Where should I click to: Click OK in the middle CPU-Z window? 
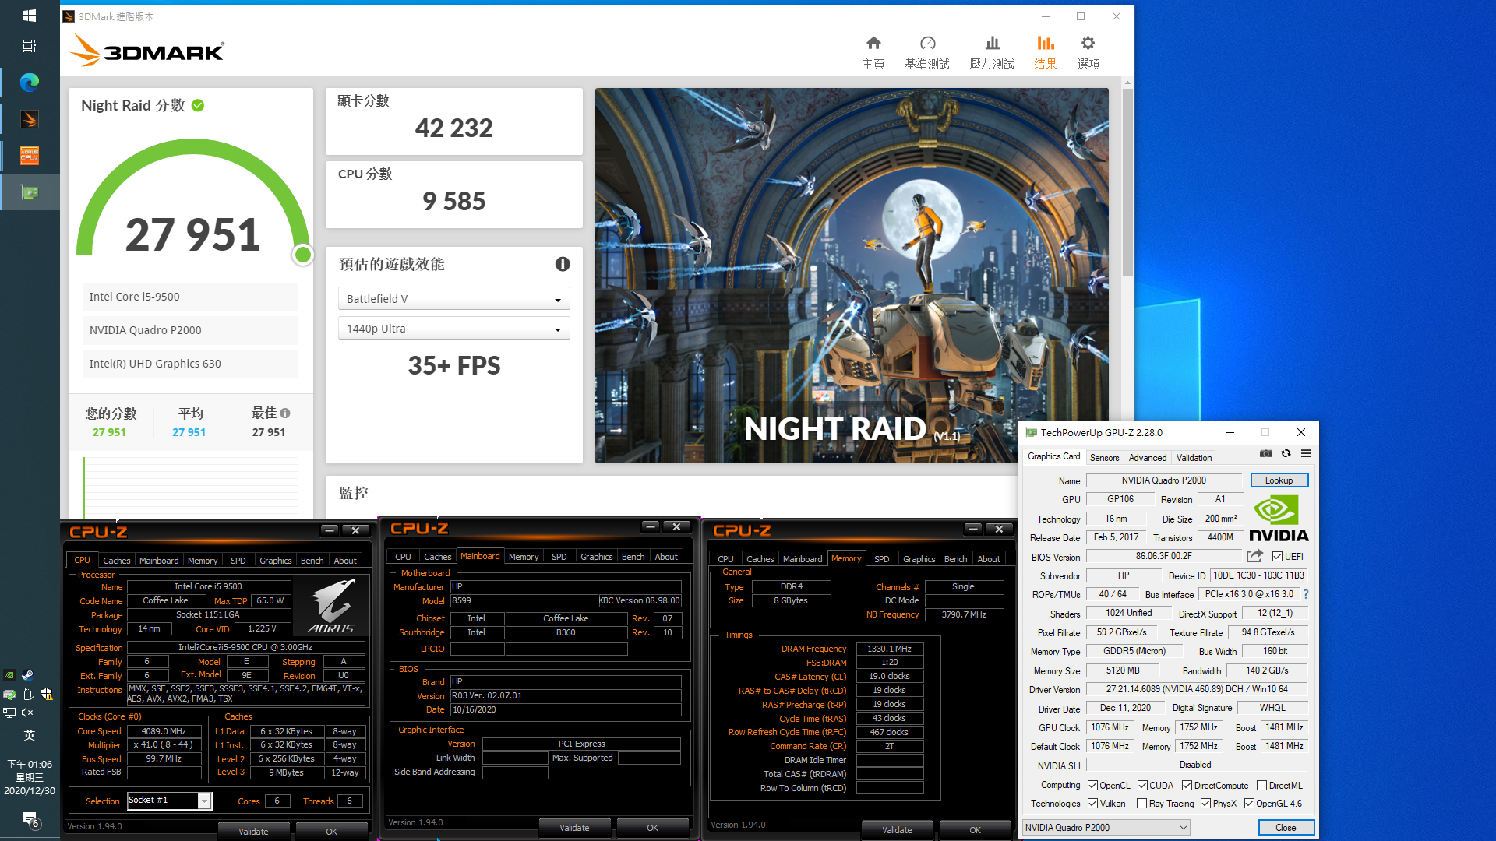pos(652,828)
